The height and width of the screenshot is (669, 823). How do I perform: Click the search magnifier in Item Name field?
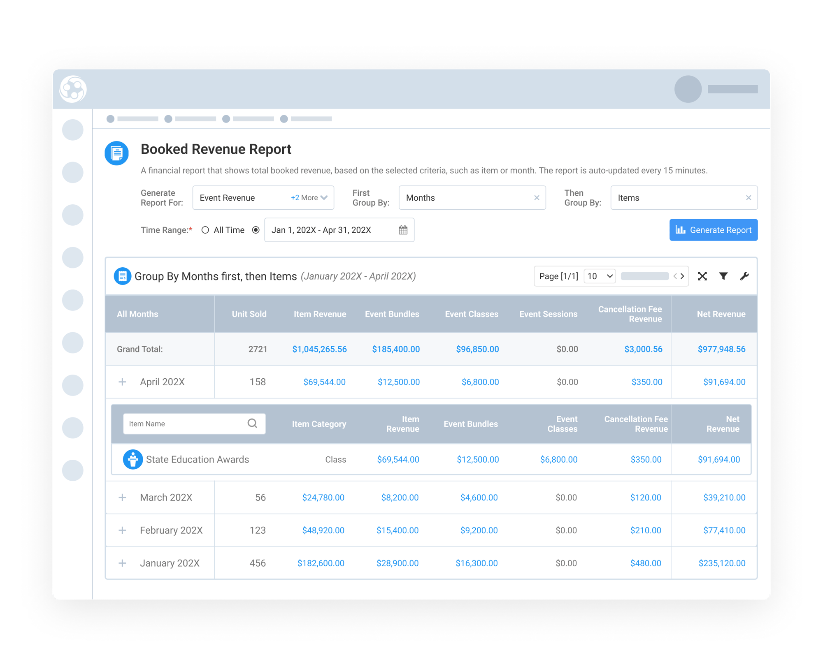[x=252, y=423]
